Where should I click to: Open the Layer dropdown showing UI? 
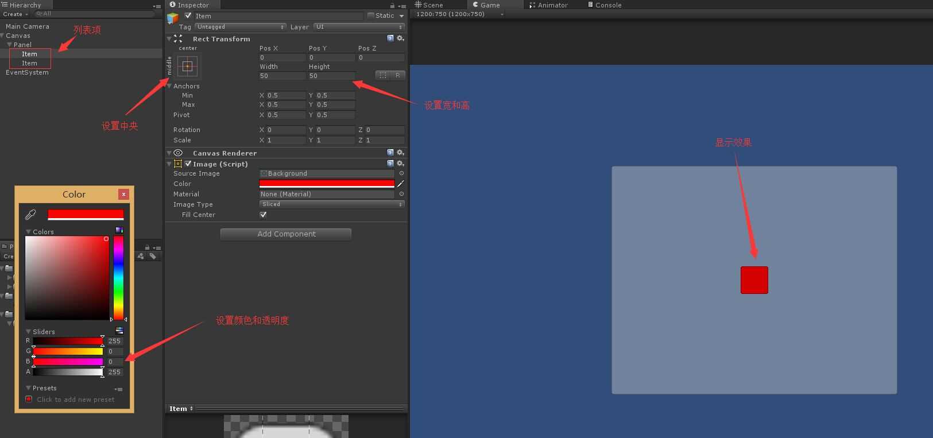point(359,27)
